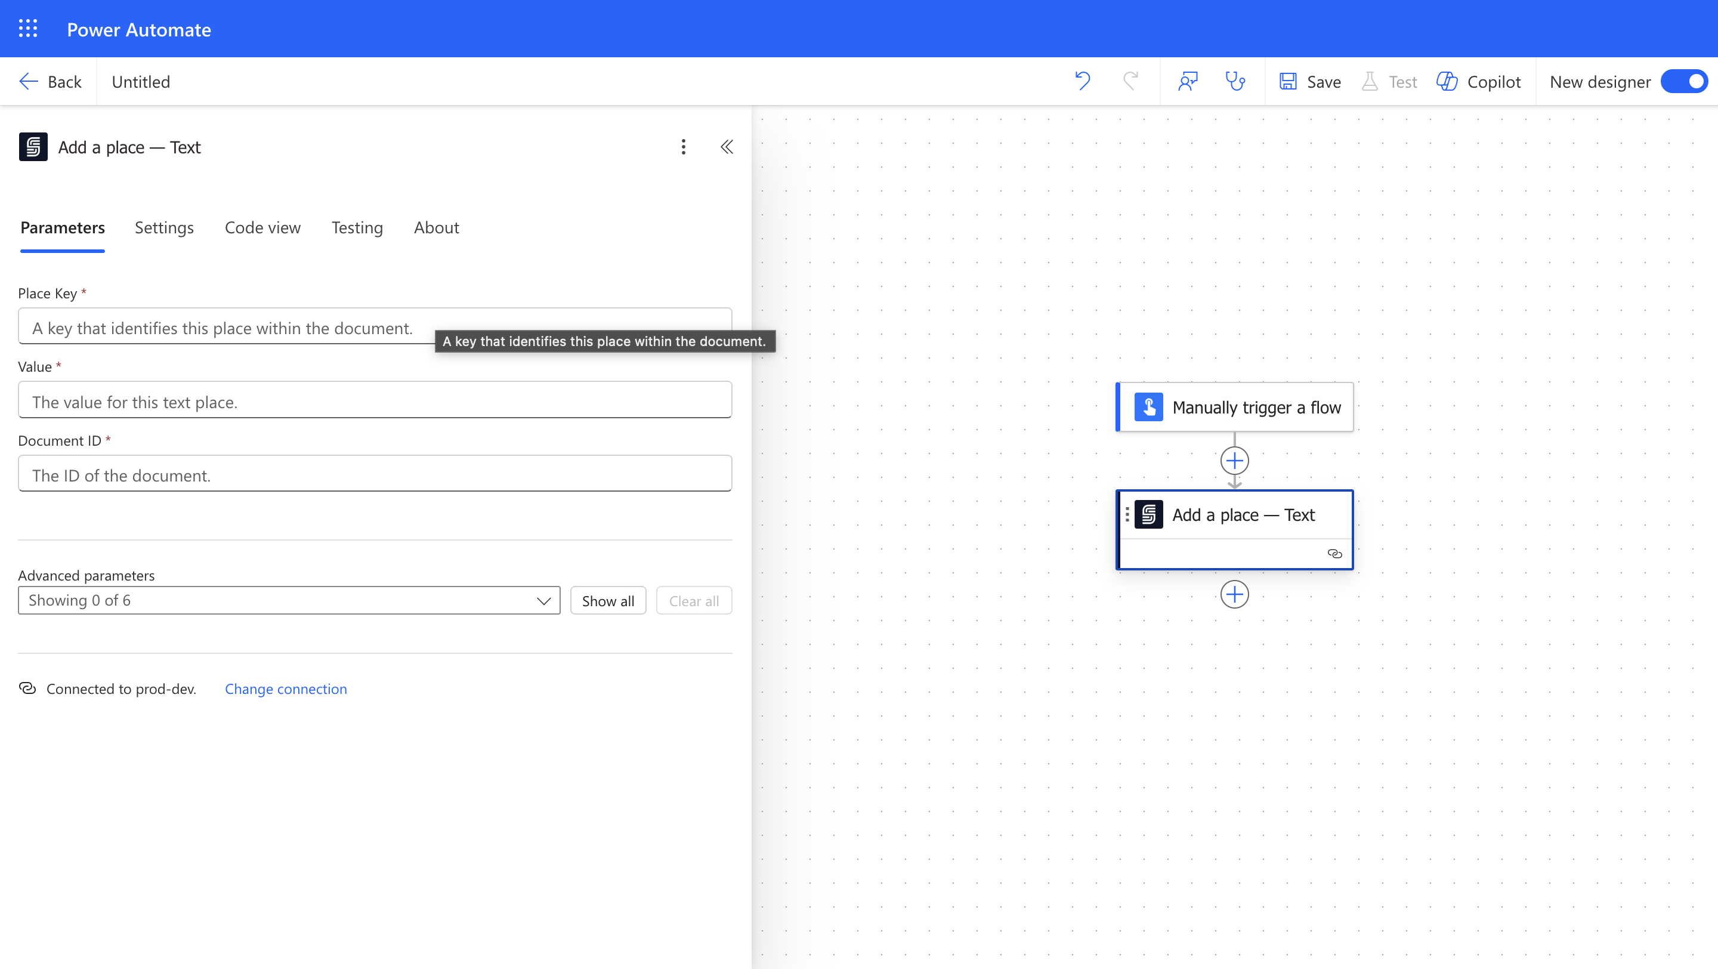Open the feedback person icon
The height and width of the screenshot is (969, 1718).
click(1188, 81)
